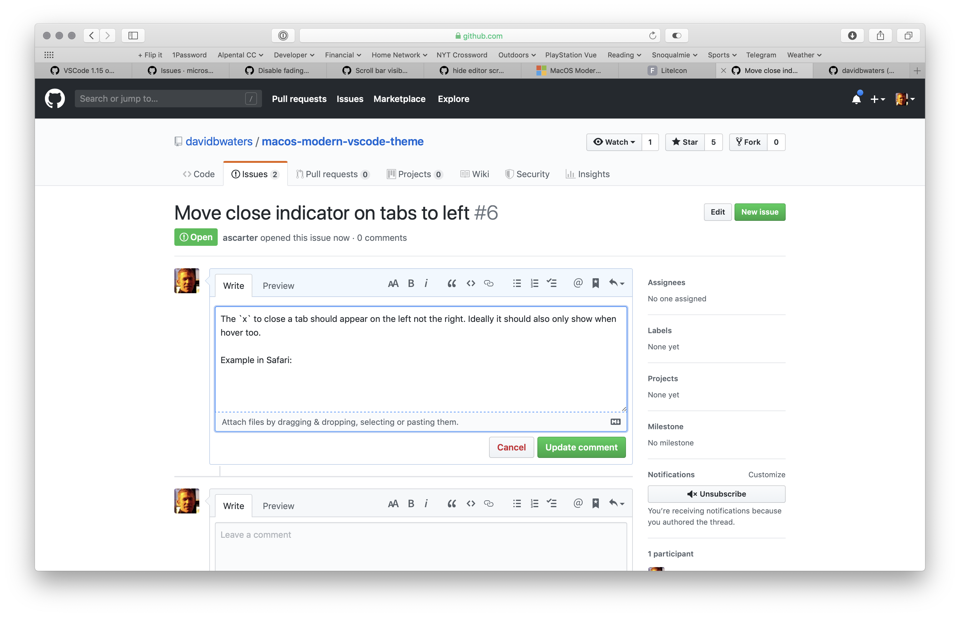Add a link in the edit comment toolbar
Screen dimensions: 960x617
click(x=489, y=283)
